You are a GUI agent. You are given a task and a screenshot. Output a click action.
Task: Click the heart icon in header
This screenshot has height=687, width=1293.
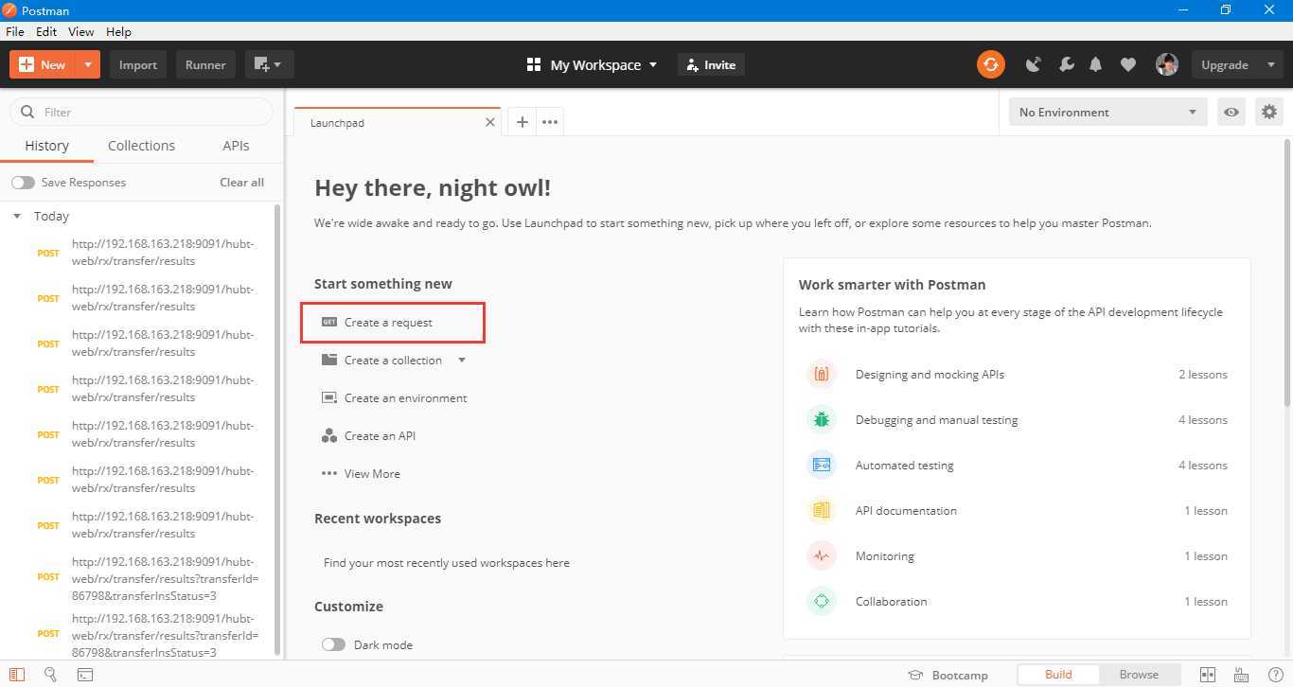1127,64
